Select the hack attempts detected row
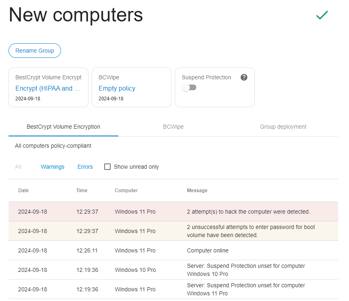This screenshot has width=349, height=301. click(x=173, y=212)
